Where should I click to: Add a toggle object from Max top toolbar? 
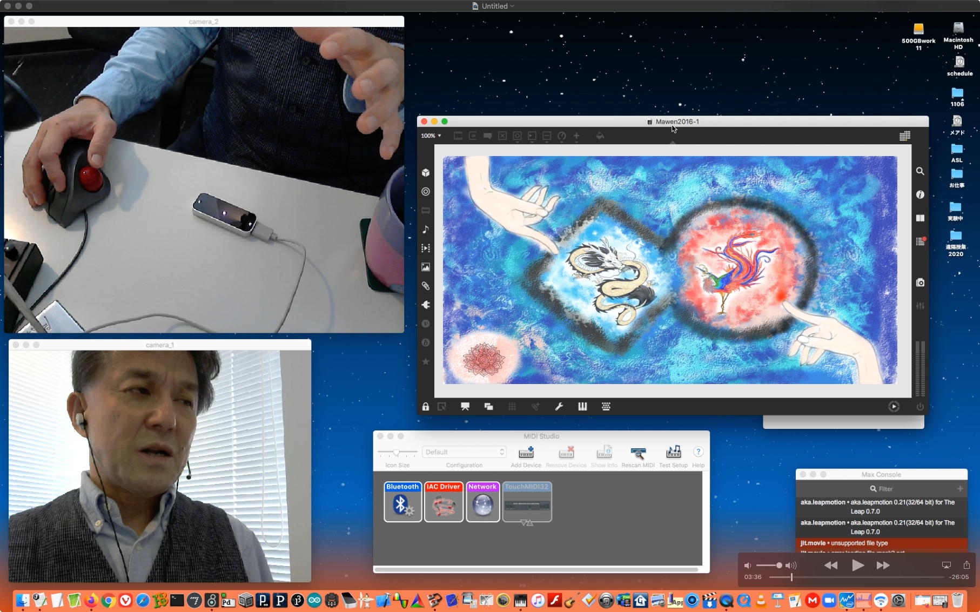pos(502,136)
